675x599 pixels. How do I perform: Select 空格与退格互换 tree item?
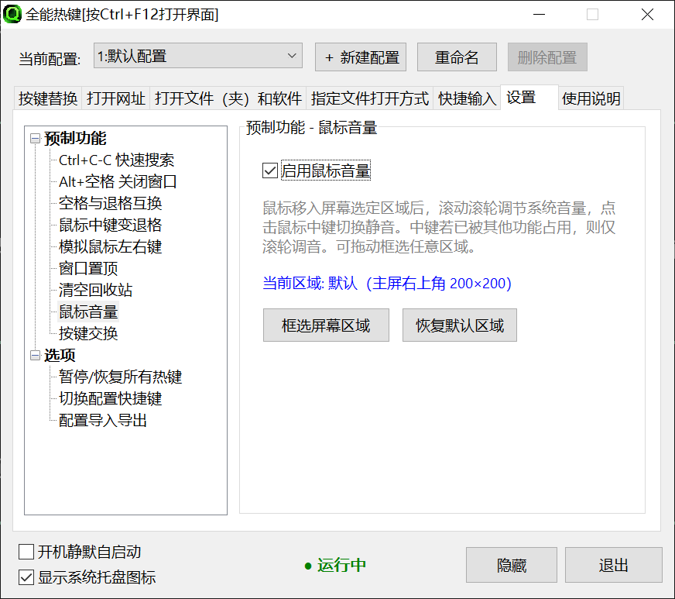pos(110,203)
